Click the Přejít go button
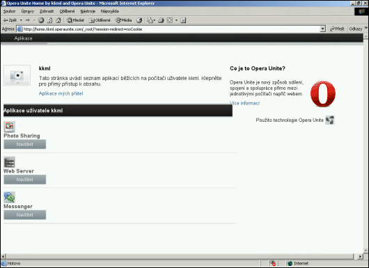369x268 pixels. coord(337,29)
